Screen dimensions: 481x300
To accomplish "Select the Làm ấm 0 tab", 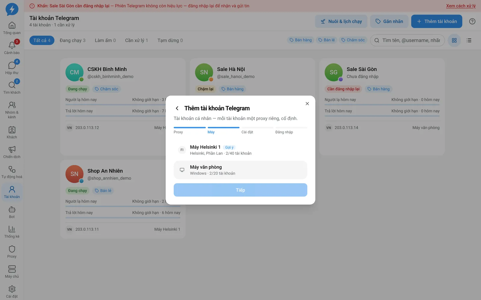I will pyautogui.click(x=105, y=40).
